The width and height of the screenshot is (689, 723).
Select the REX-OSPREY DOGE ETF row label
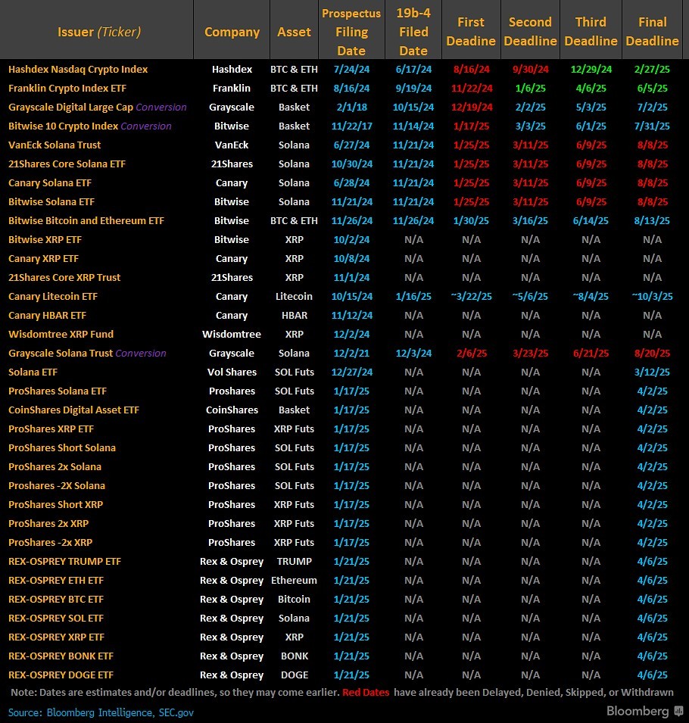tap(62, 675)
